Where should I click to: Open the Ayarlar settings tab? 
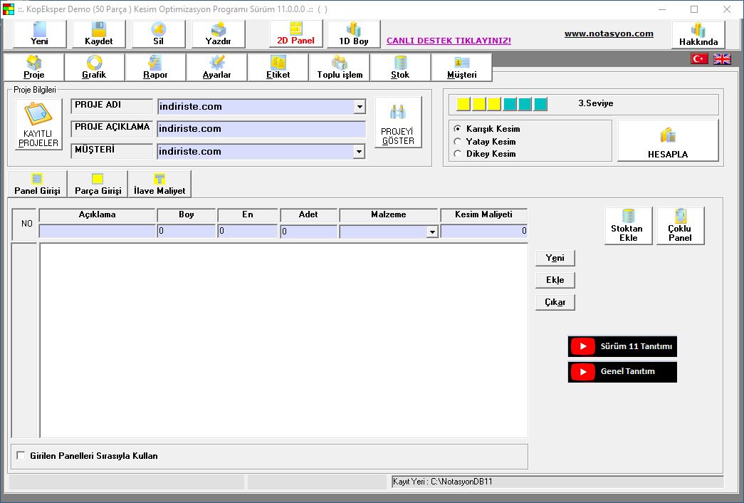[217, 68]
